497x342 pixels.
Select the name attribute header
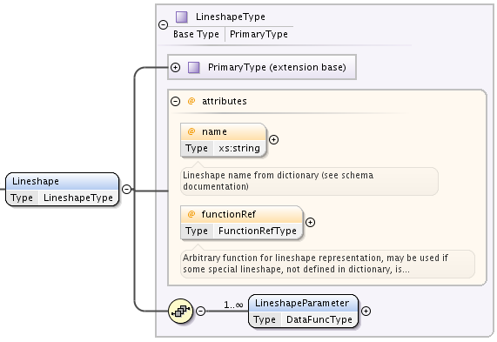223,131
